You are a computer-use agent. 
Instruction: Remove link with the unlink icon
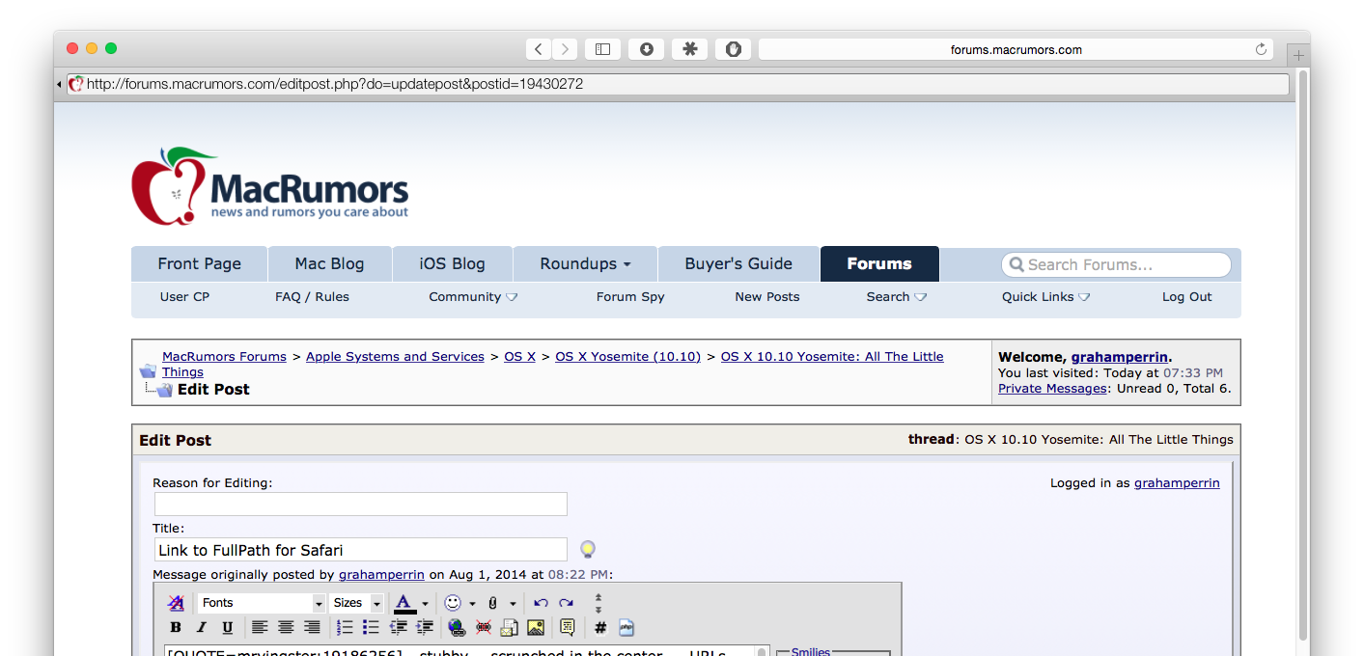[484, 628]
